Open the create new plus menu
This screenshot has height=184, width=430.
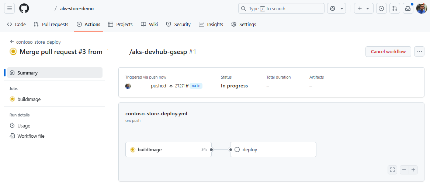[364, 8]
